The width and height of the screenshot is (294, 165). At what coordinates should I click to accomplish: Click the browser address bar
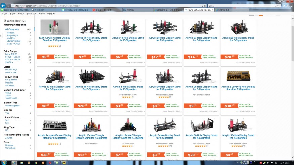pos(101,6)
